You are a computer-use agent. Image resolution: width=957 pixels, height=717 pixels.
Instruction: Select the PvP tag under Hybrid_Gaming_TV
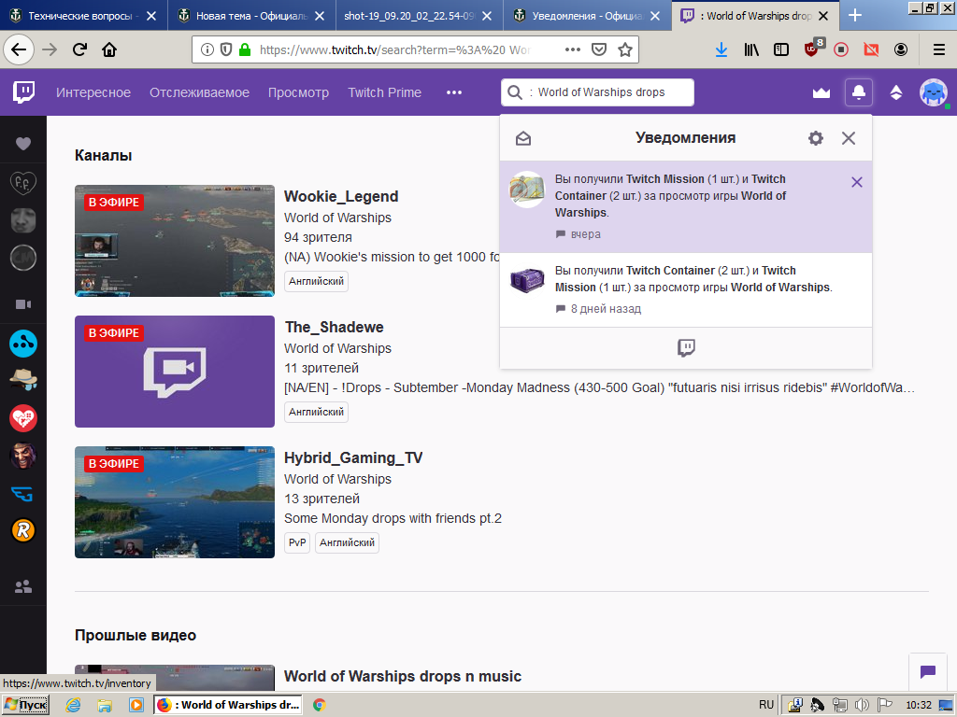coord(297,542)
